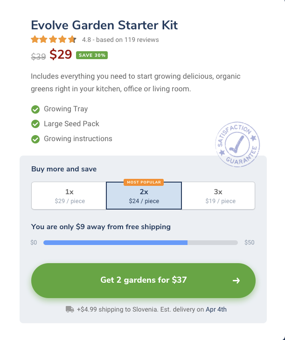The height and width of the screenshot is (340, 285).
Task: Choose the 3x $19 per piece option
Action: tap(218, 196)
